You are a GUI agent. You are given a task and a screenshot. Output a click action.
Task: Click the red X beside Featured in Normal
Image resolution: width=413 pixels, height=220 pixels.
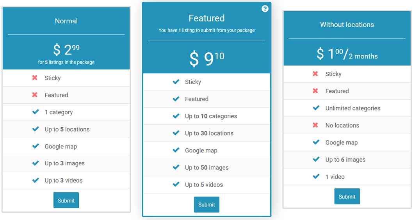pos(35,95)
